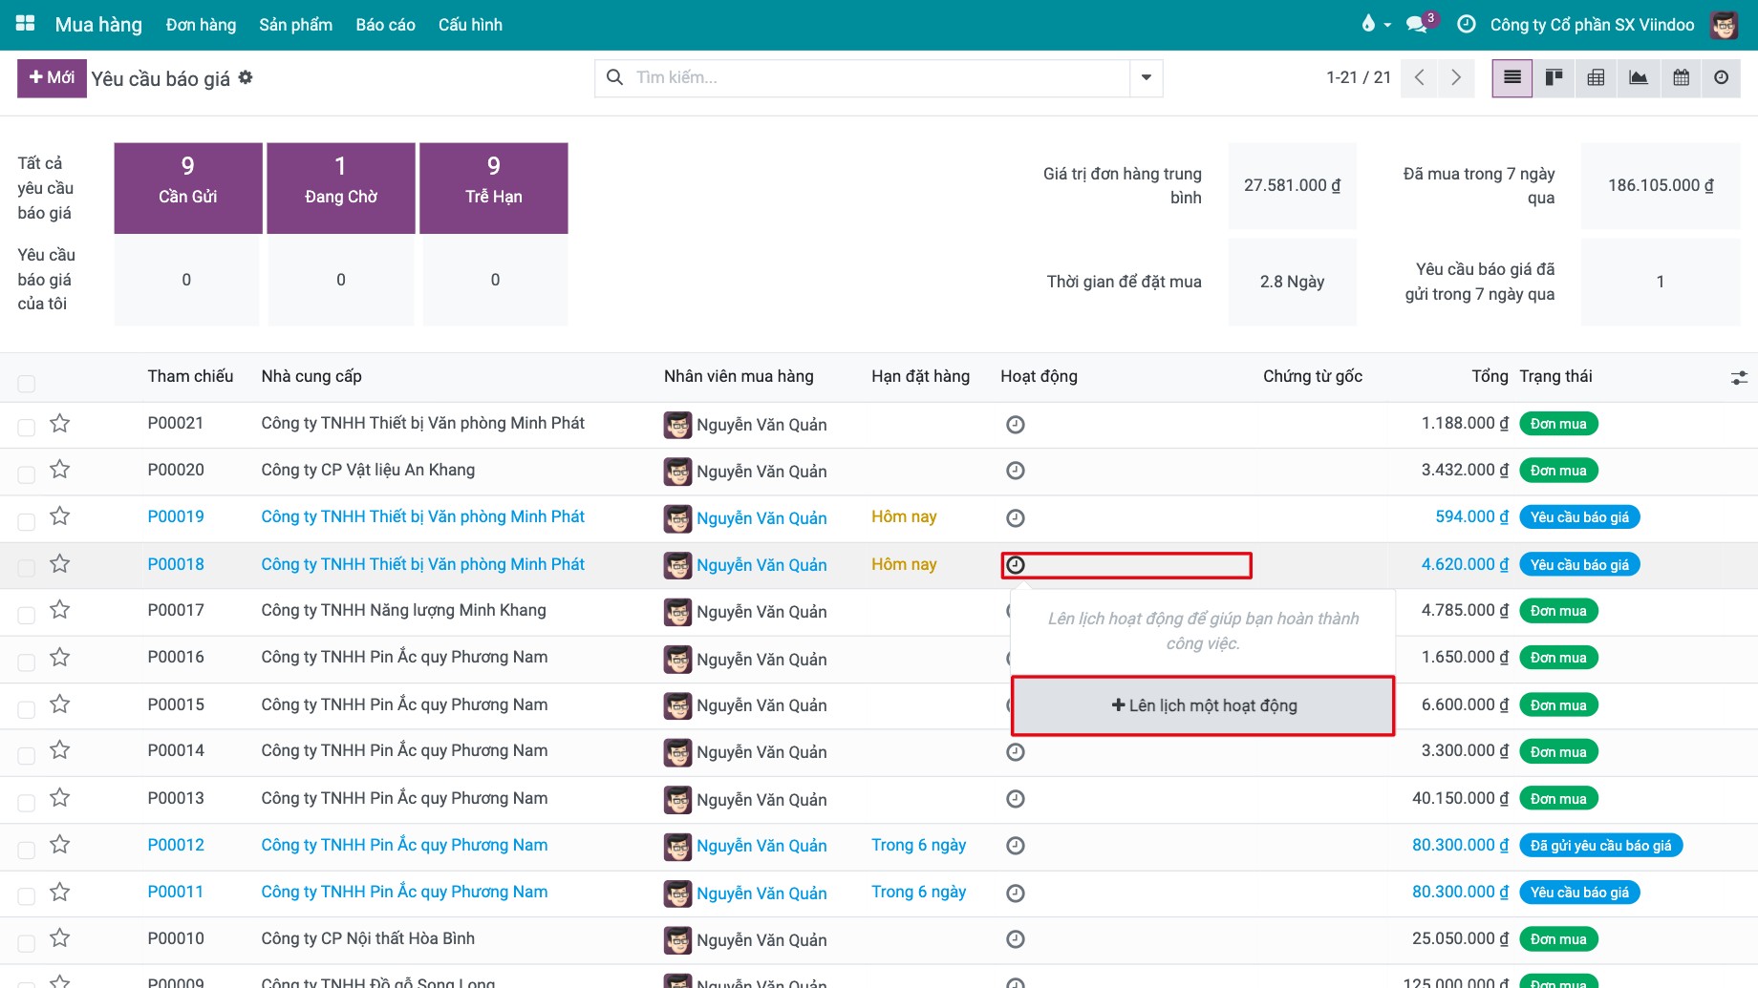Expand the search options dropdown arrow
The height and width of the screenshot is (988, 1758).
coord(1147,78)
